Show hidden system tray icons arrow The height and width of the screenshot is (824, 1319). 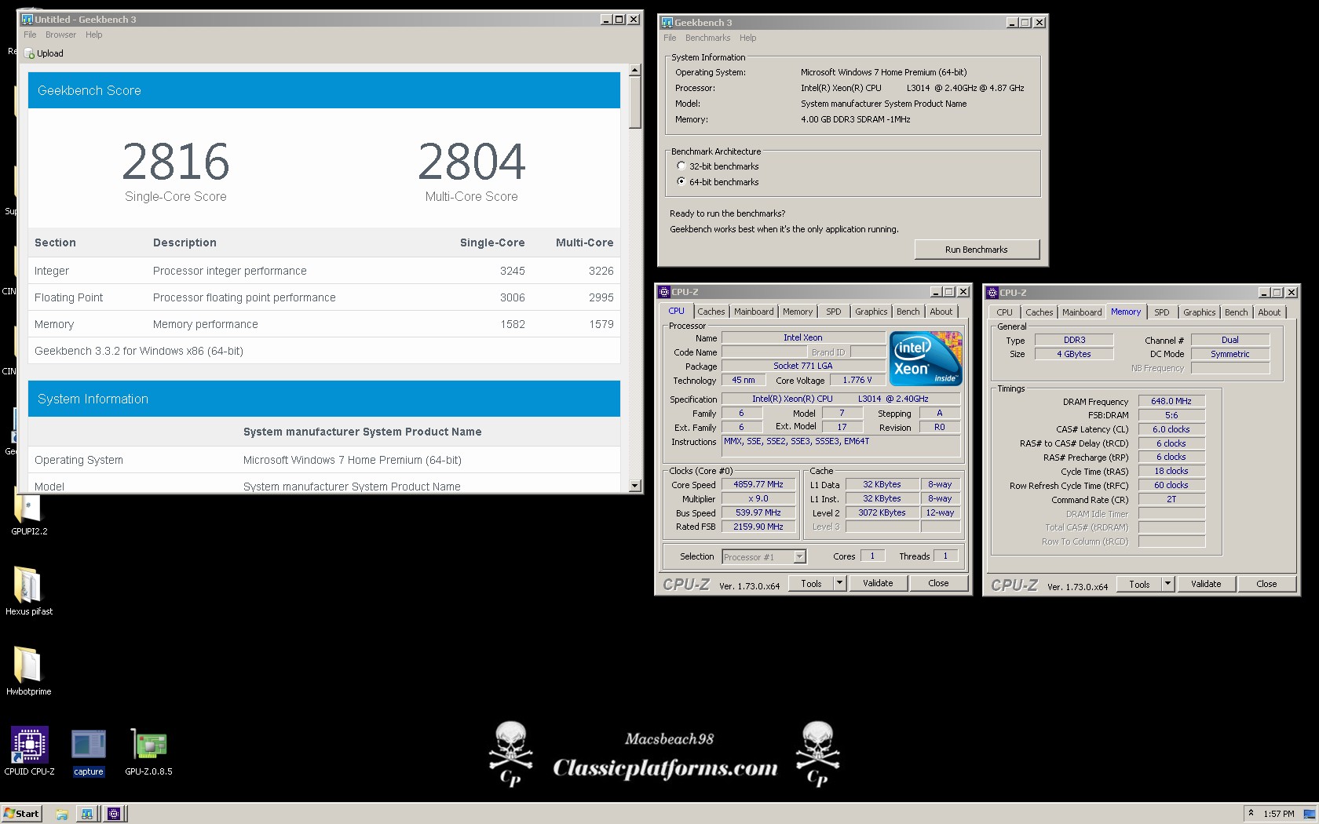click(x=1251, y=813)
